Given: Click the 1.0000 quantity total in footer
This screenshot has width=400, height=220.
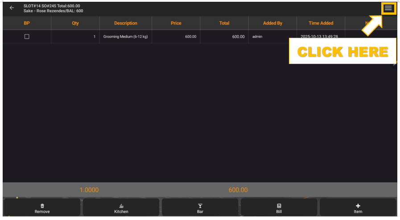Looking at the screenshot, I should (89, 190).
